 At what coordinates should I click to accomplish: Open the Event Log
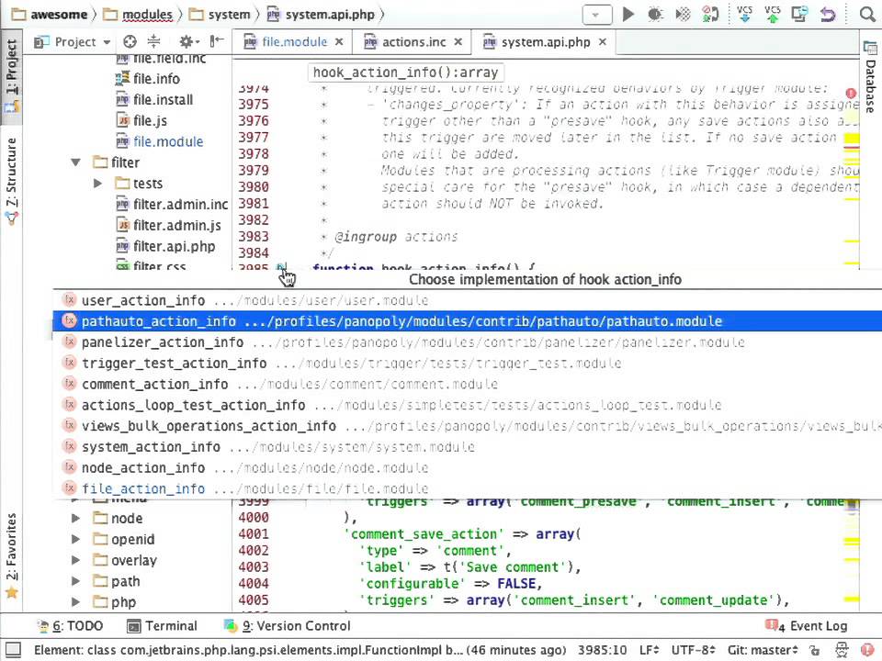[807, 625]
